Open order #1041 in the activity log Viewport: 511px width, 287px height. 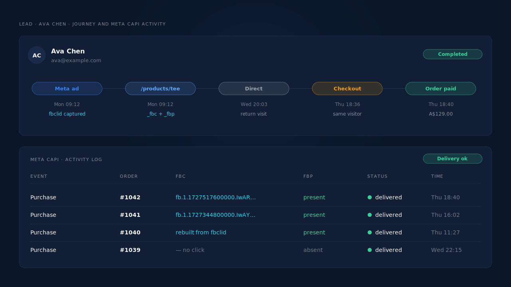point(130,215)
